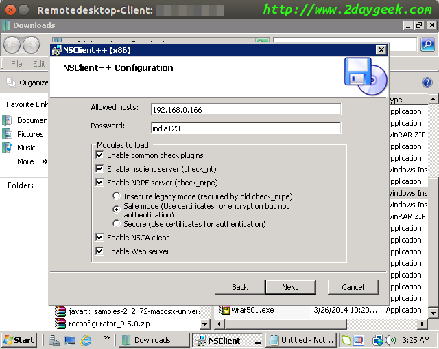439x349 pixels.
Task: Click the red tray icon next to green one
Action: pos(358,340)
